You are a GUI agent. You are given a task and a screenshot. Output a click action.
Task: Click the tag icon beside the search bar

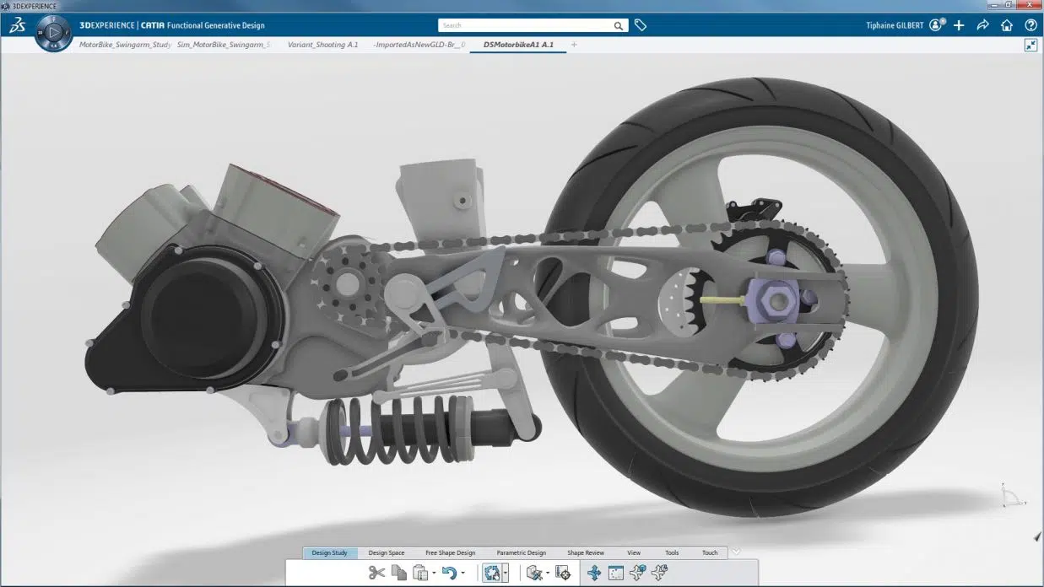tap(640, 25)
